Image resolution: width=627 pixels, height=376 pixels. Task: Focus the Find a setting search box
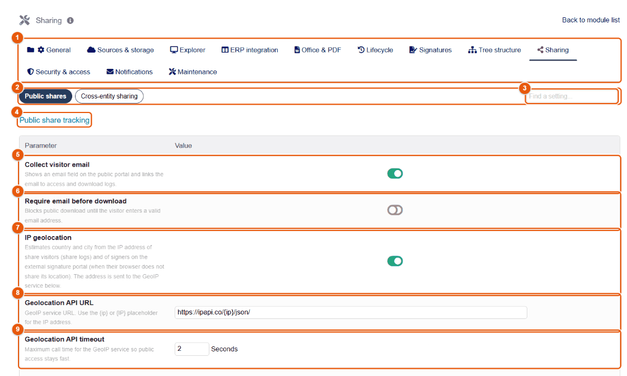coord(572,96)
